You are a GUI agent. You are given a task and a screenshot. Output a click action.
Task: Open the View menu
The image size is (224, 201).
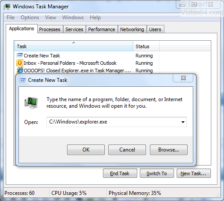(x=50, y=18)
